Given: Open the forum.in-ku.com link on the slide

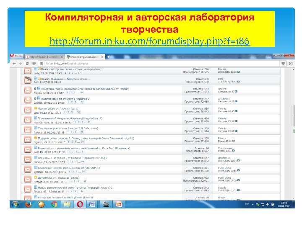Looking at the screenshot, I should [150, 41].
